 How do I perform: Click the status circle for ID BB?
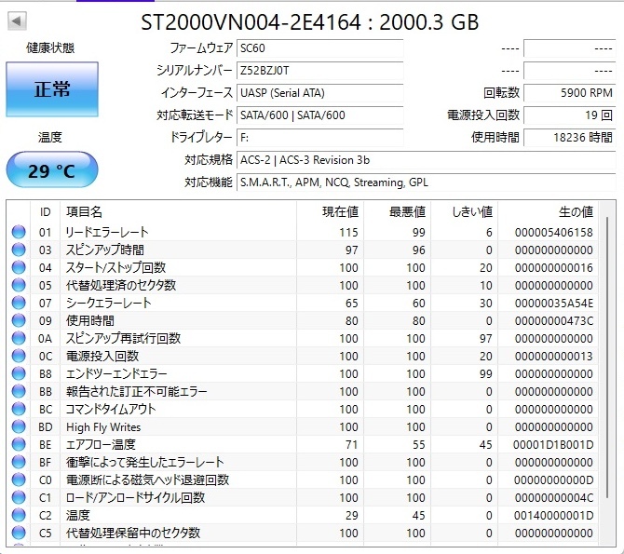click(19, 391)
